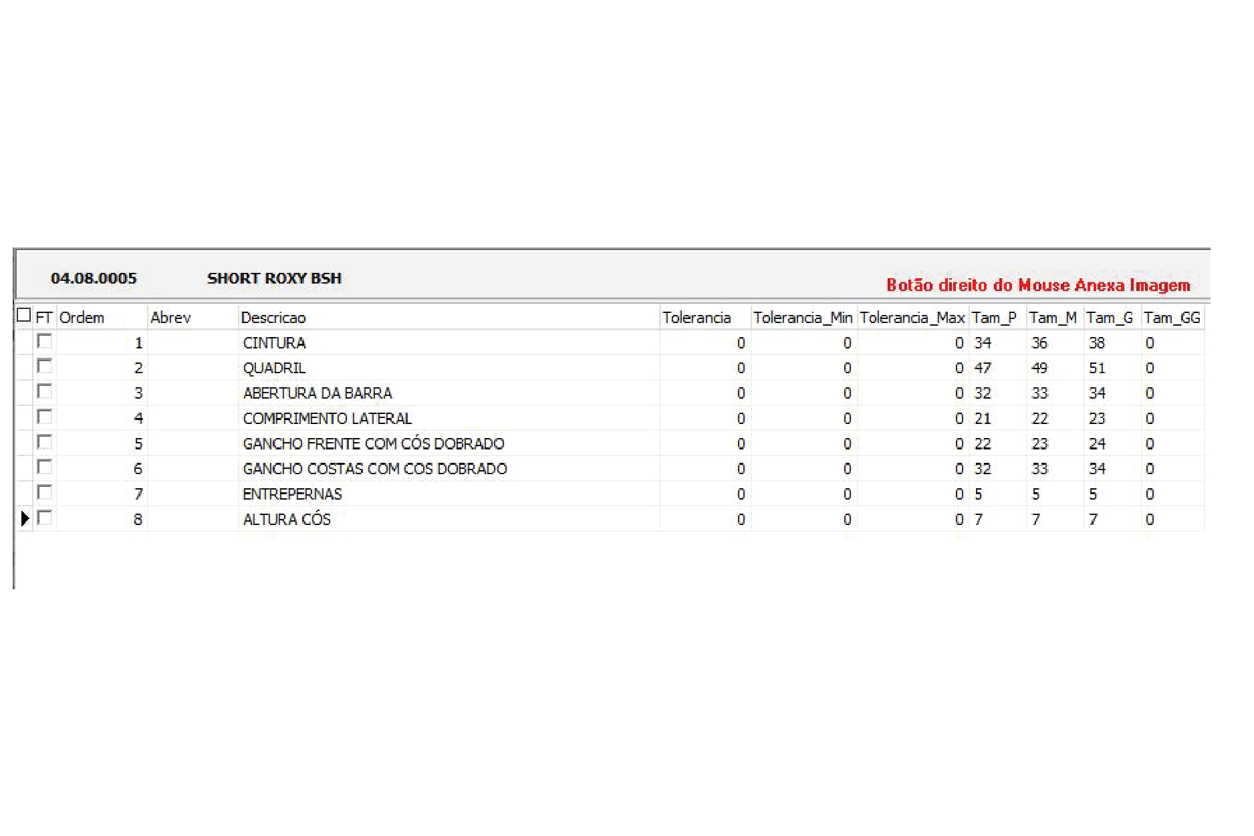The width and height of the screenshot is (1254, 836).
Task: Click the current row arrow indicator
Action: pos(25,518)
